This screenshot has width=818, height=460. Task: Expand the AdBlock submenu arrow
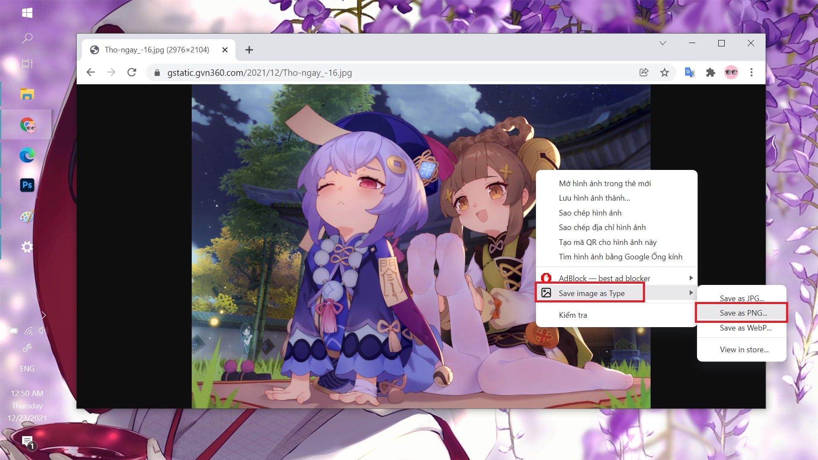[x=691, y=278]
